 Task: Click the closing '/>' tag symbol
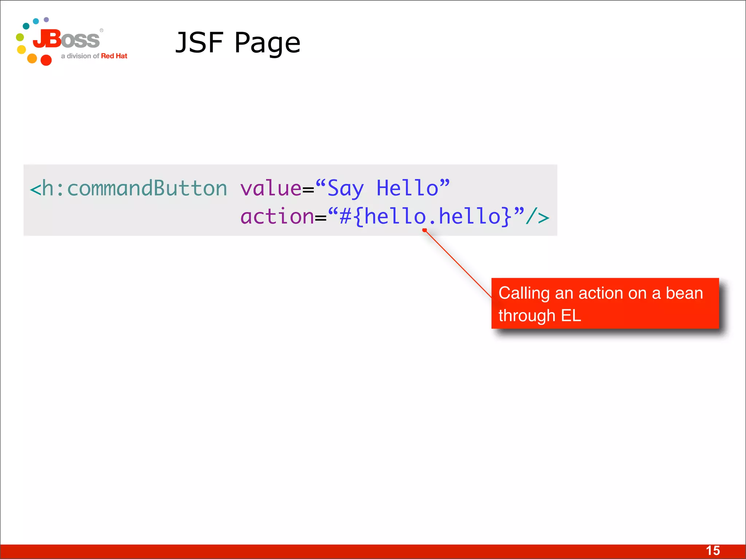point(538,217)
